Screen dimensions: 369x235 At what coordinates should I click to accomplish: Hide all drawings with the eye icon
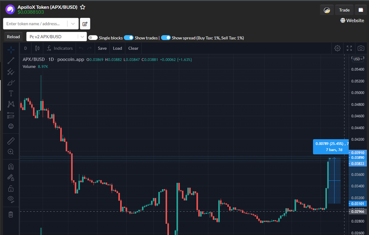click(11, 199)
